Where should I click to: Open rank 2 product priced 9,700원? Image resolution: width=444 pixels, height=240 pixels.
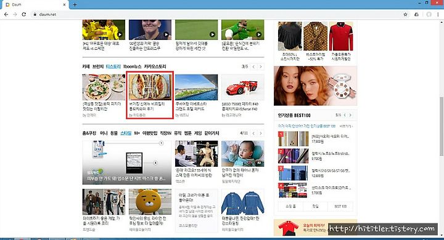[316, 156]
